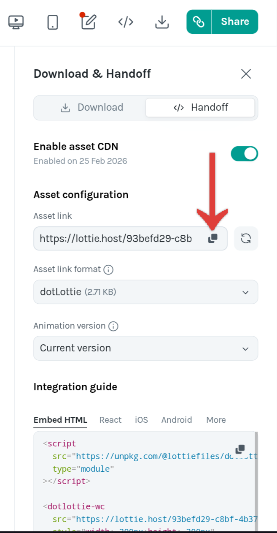Viewport: 277px width, 533px height.
Task: Select the React integration tab
Action: pyautogui.click(x=110, y=420)
